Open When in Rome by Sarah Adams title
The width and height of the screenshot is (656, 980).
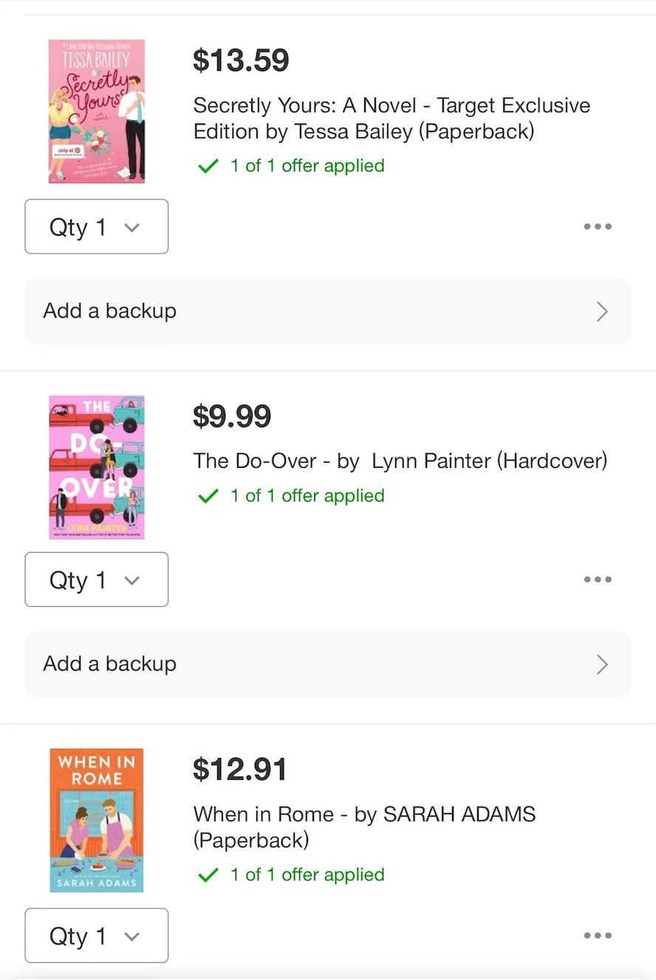(x=364, y=827)
